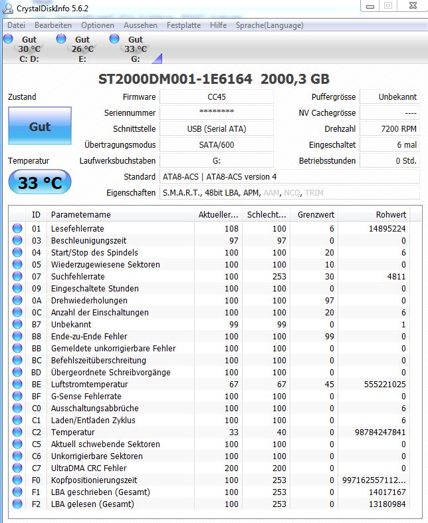Click the Rohwert column header
This screenshot has width=428, height=523.
pyautogui.click(x=374, y=214)
